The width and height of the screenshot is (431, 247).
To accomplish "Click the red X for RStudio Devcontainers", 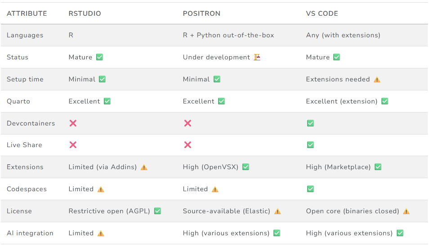I will click(73, 123).
